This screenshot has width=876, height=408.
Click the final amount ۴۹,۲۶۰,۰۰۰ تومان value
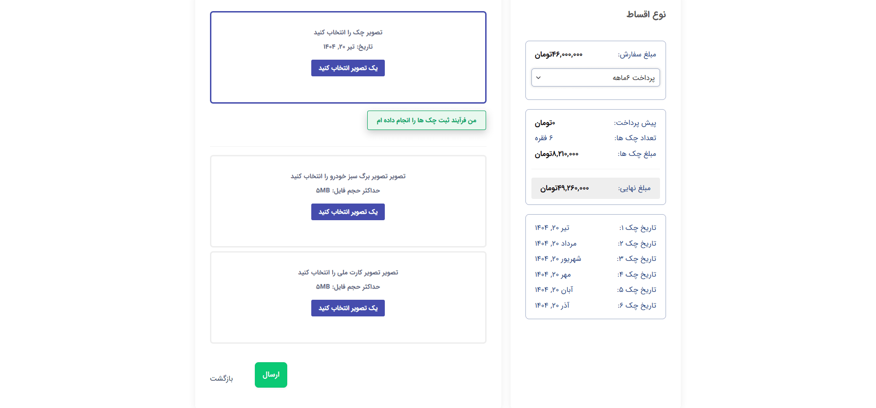tap(564, 188)
